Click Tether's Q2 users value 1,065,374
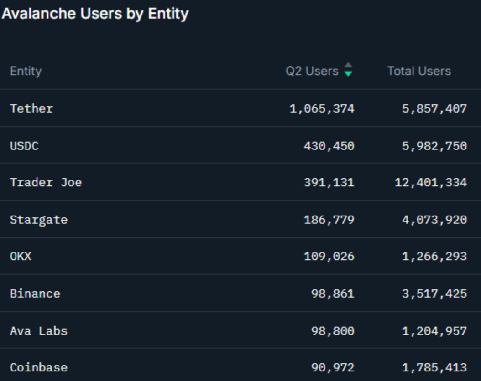 coord(322,108)
